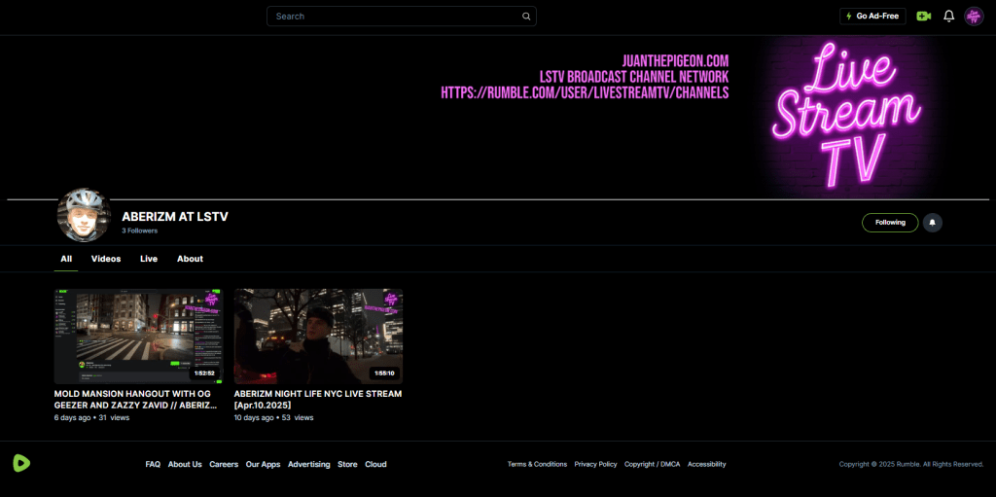Open the notifications bell in header
The image size is (996, 497).
(949, 17)
